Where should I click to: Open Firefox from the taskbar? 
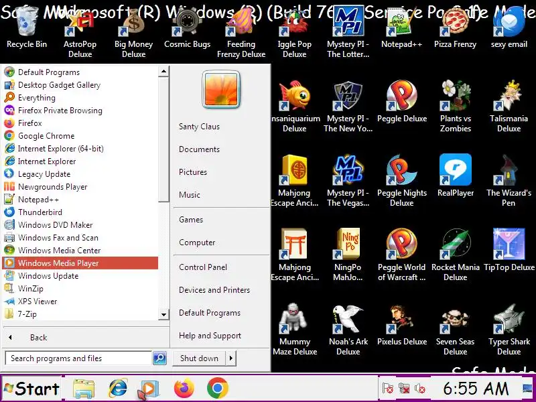coord(184,389)
